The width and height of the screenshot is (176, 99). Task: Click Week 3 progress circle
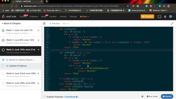[3, 50]
